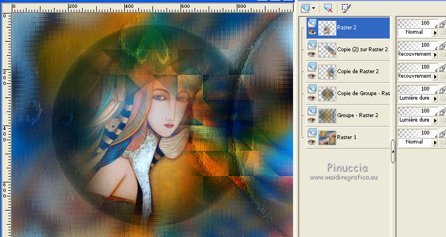This screenshot has height=237, width=446.
Task: Click the Groupe - Raster 2 thumbnail
Action: click(327, 115)
